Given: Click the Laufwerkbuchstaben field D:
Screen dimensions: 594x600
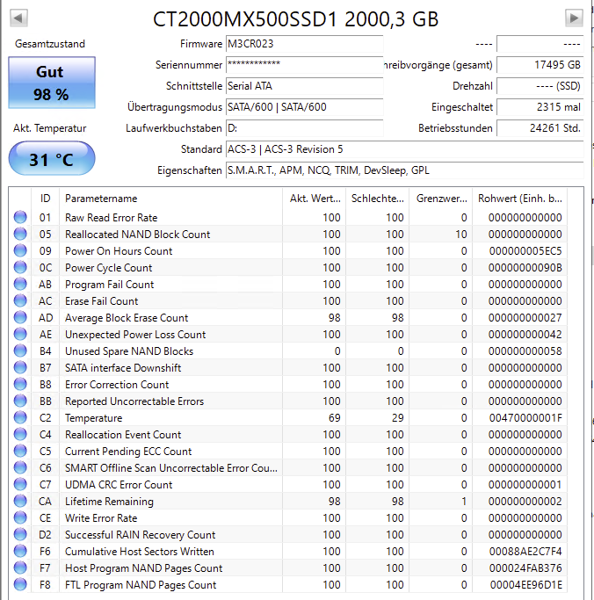Looking at the screenshot, I should pyautogui.click(x=304, y=127).
